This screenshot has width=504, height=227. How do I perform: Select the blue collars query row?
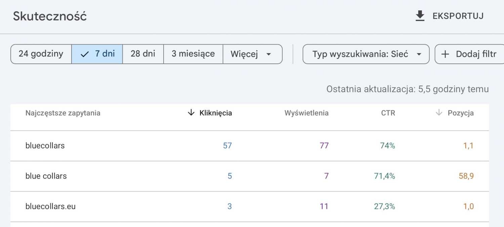click(46, 176)
